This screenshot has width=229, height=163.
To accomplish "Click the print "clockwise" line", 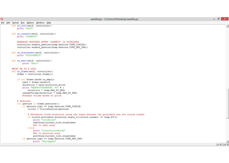I will point(44,120).
